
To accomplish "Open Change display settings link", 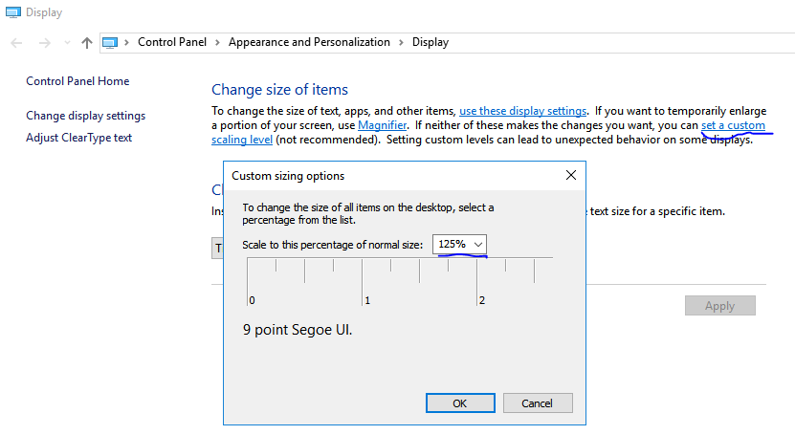I will coord(86,116).
